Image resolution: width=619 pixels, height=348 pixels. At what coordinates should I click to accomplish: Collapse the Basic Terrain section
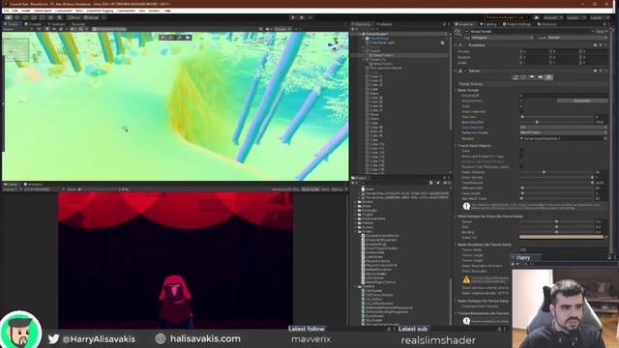click(x=456, y=90)
